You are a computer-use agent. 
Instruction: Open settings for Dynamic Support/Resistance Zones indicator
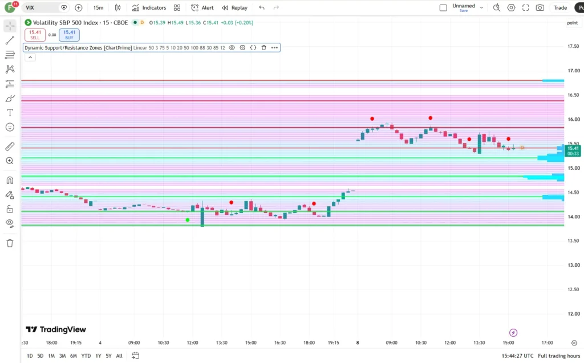point(242,48)
